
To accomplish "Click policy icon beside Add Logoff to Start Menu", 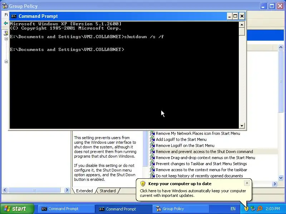I will pos(152,139).
